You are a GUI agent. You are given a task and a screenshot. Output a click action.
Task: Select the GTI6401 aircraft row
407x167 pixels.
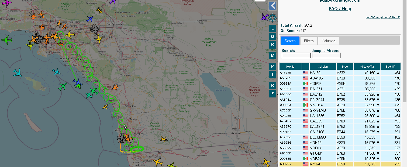[x=340, y=153]
